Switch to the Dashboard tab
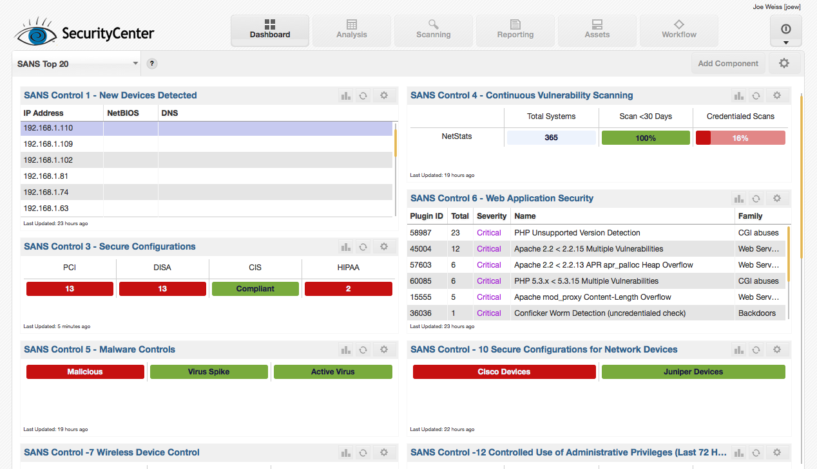 click(270, 31)
